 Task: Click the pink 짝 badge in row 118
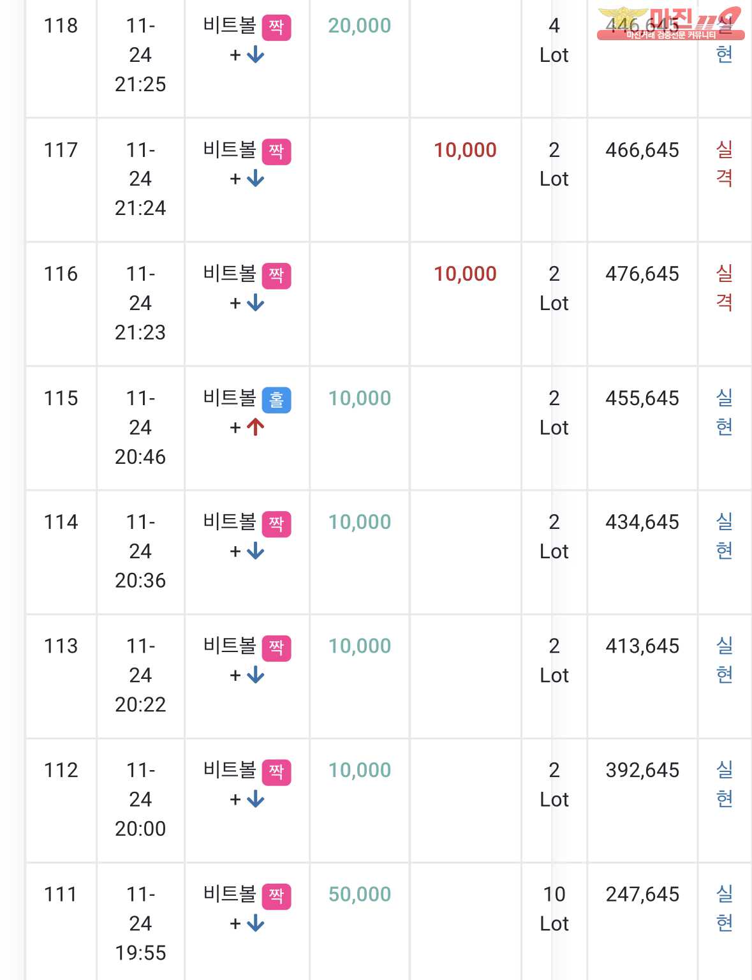click(276, 27)
